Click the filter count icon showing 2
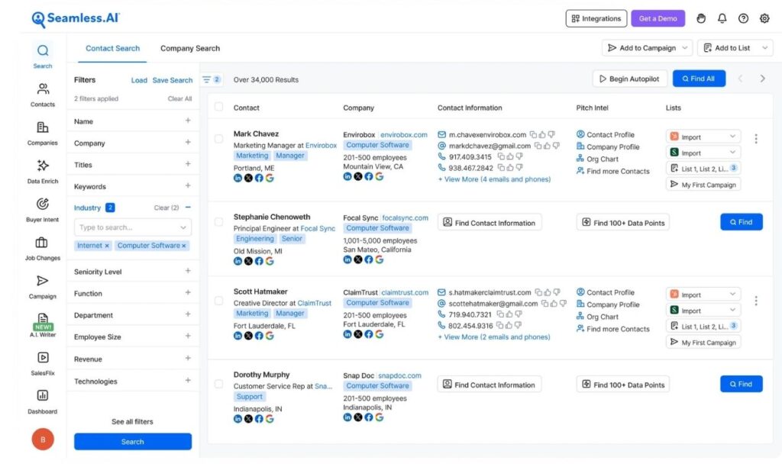This screenshot has width=782, height=464. pyautogui.click(x=212, y=79)
